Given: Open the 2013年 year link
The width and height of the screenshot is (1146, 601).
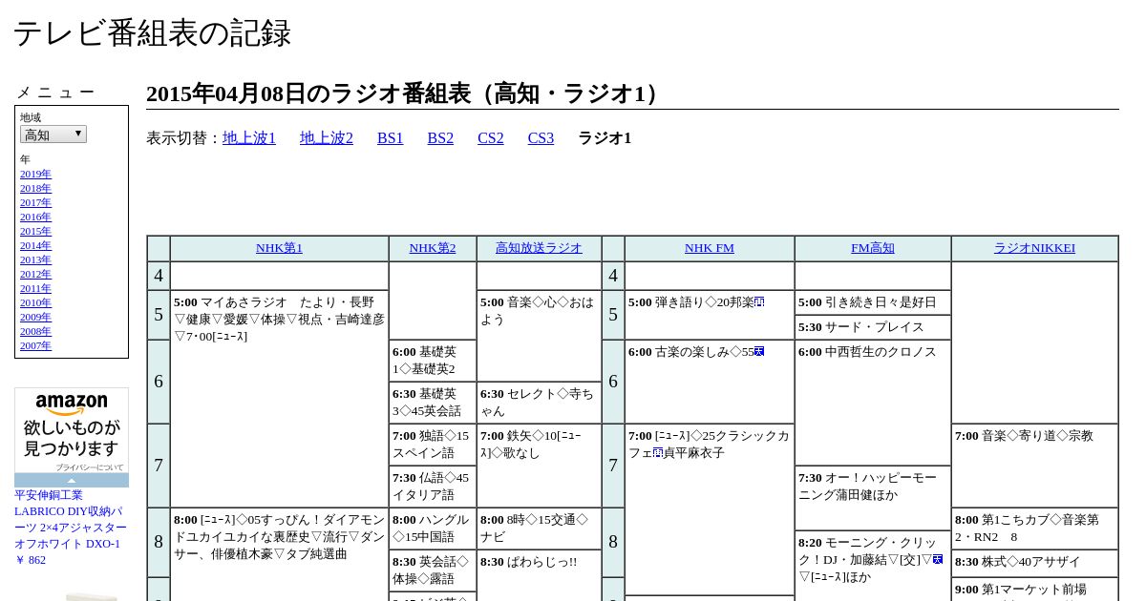Looking at the screenshot, I should pyautogui.click(x=35, y=260).
